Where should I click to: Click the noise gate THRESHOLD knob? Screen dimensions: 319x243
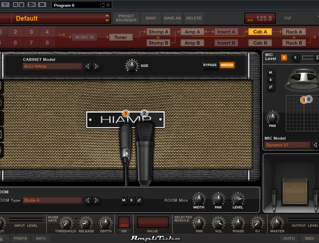[x=66, y=223]
